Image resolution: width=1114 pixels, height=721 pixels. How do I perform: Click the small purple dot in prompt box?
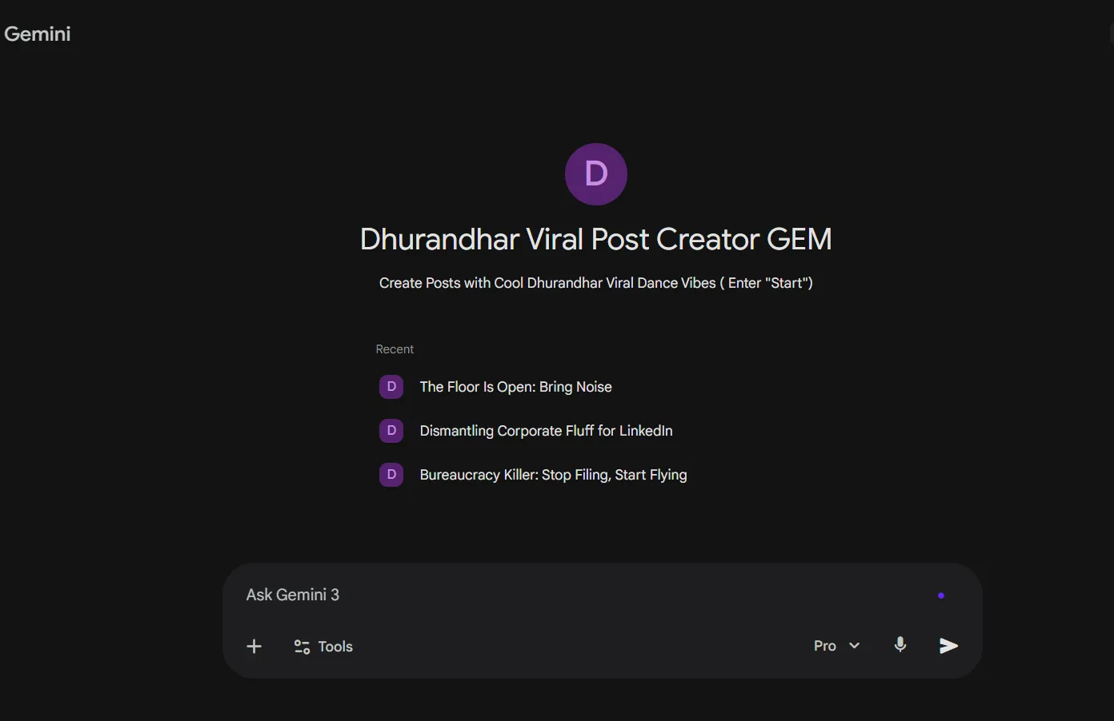coord(941,596)
